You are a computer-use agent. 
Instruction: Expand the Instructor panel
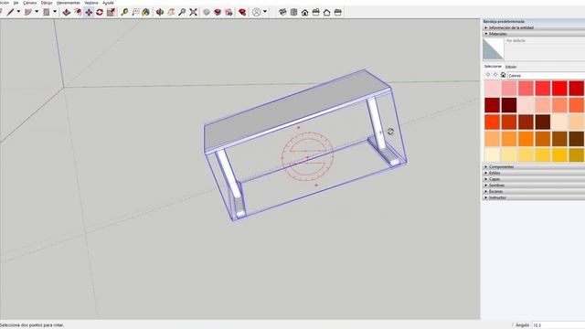pyautogui.click(x=534, y=197)
